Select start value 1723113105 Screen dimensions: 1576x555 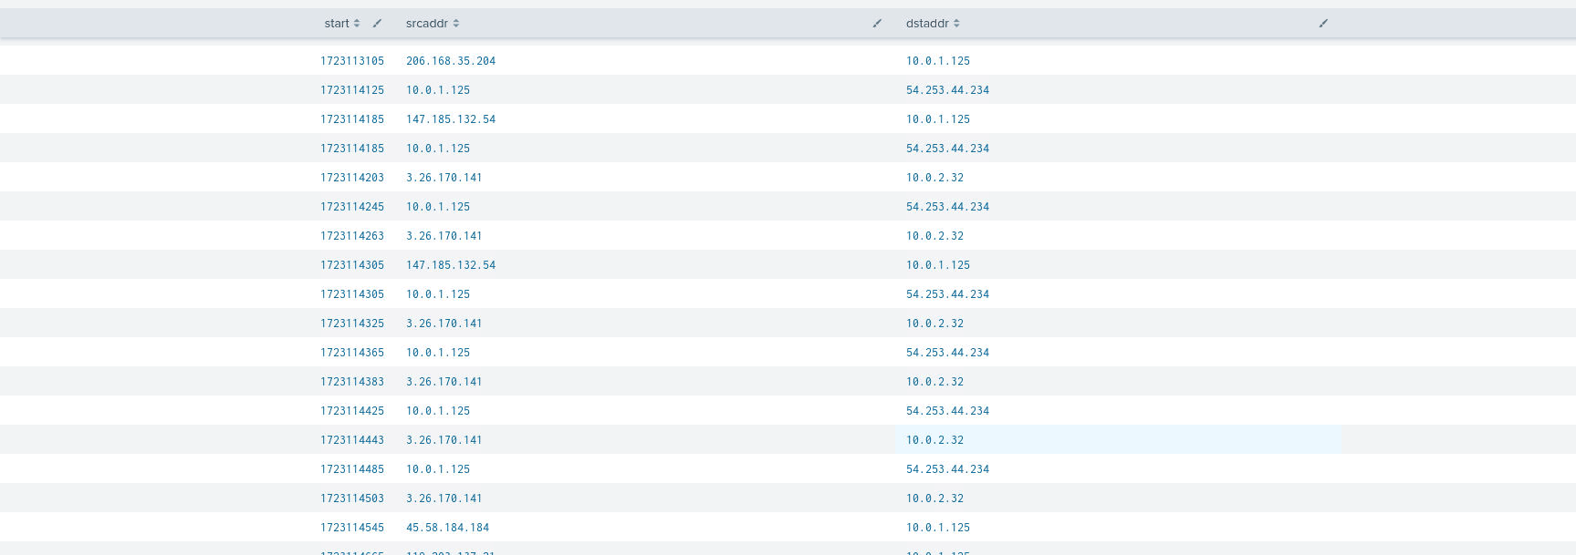coord(352,61)
